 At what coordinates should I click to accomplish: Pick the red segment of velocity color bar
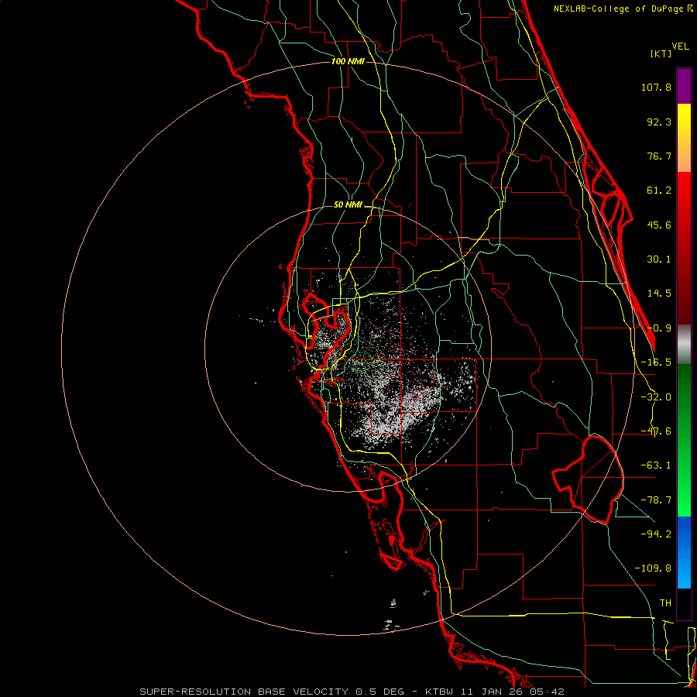coord(684,248)
